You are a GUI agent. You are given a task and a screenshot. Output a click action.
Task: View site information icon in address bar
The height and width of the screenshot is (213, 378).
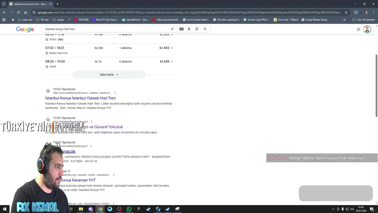(x=34, y=12)
